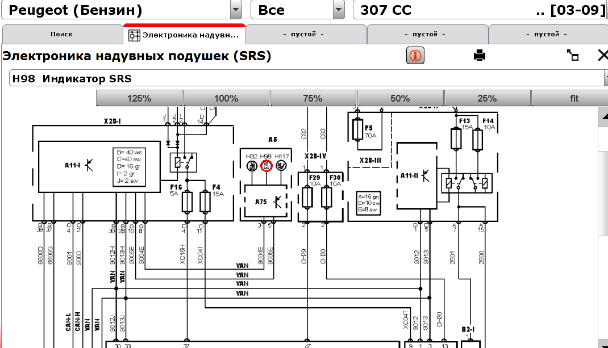
Task: Click the 2500 wire label
Action: tap(481, 258)
